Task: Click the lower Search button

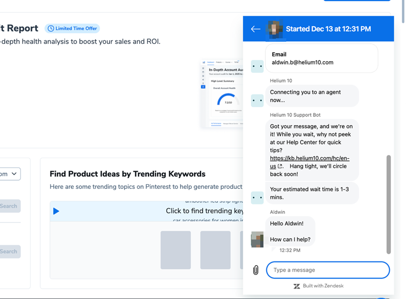Action: (9, 252)
